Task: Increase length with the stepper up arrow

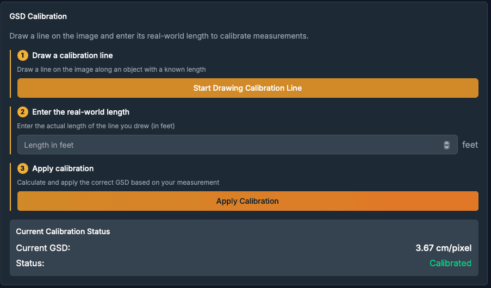Action: pos(446,143)
